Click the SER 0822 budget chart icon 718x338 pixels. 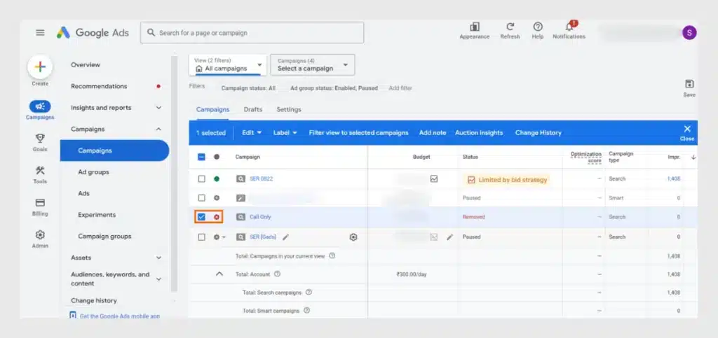[434, 179]
